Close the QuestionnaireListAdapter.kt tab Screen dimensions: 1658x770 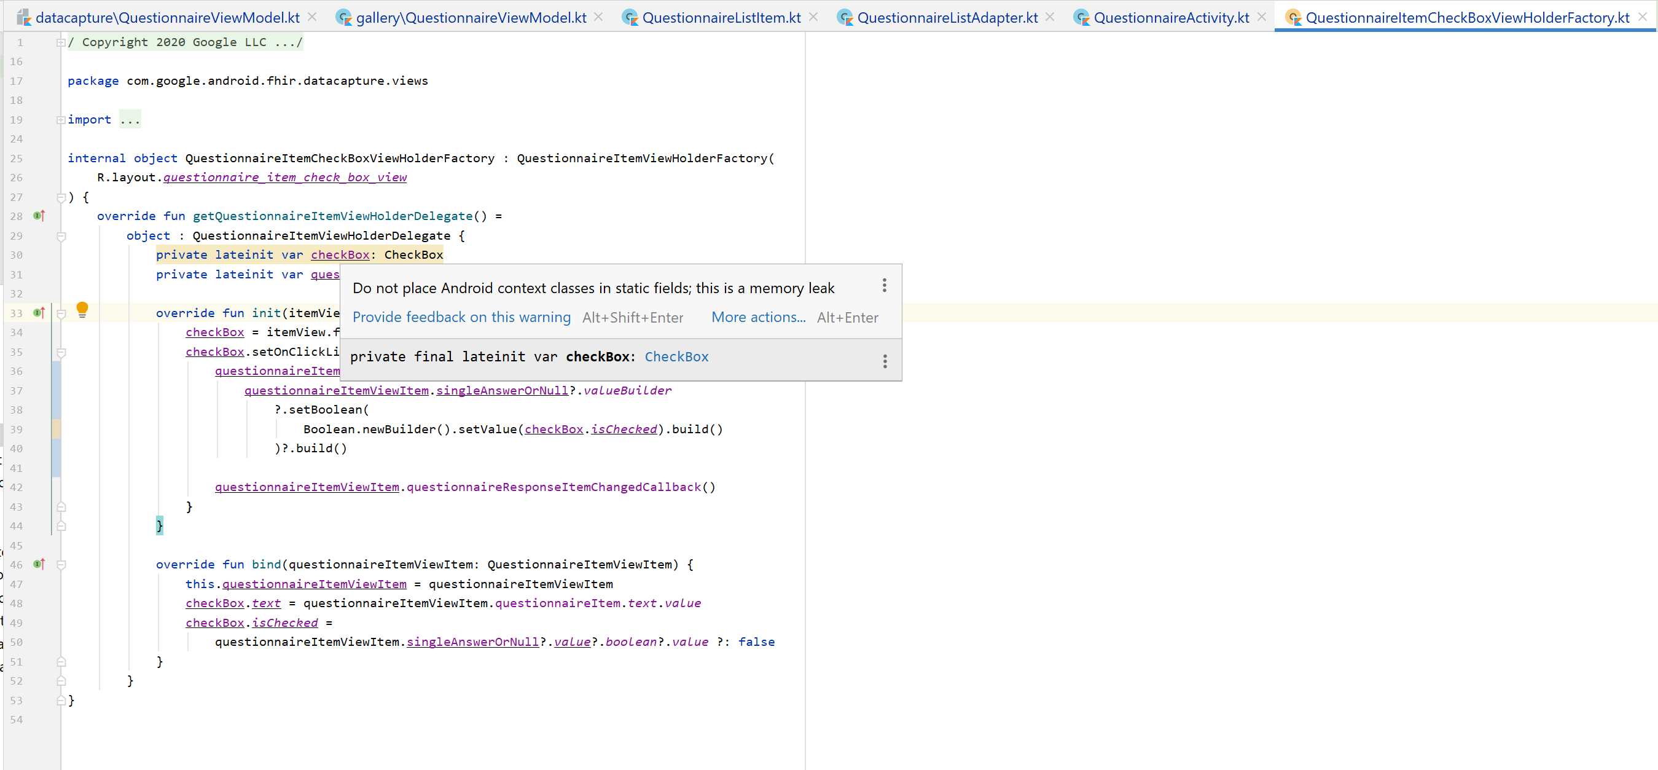[x=1050, y=17]
